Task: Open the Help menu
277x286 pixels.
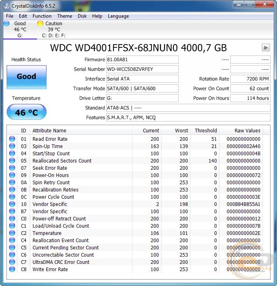Action: point(97,16)
